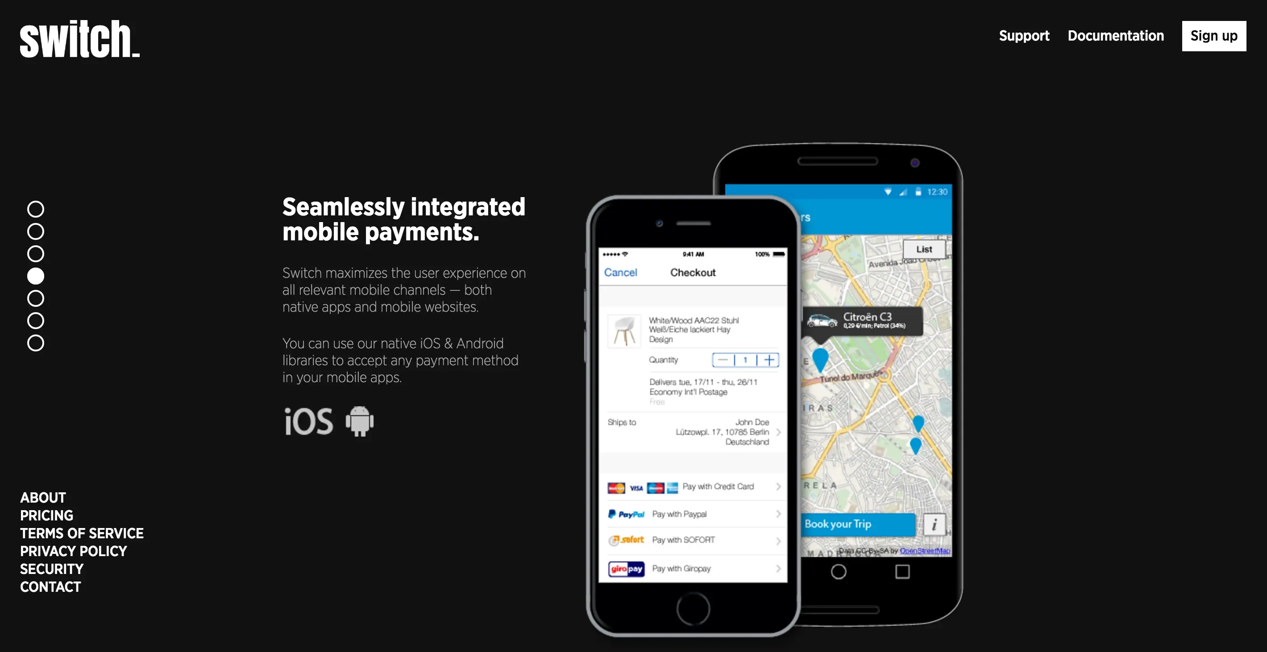This screenshot has width=1267, height=652.
Task: Click the Contact link in footer
Action: tap(51, 586)
